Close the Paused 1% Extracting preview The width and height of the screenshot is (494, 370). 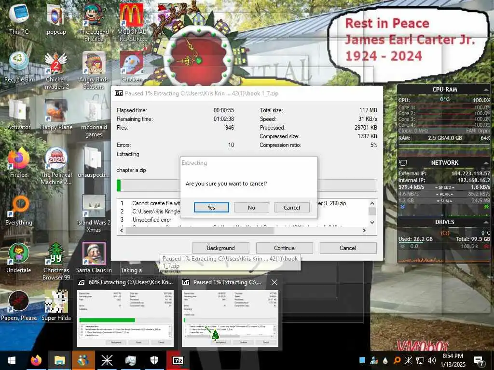click(x=274, y=282)
